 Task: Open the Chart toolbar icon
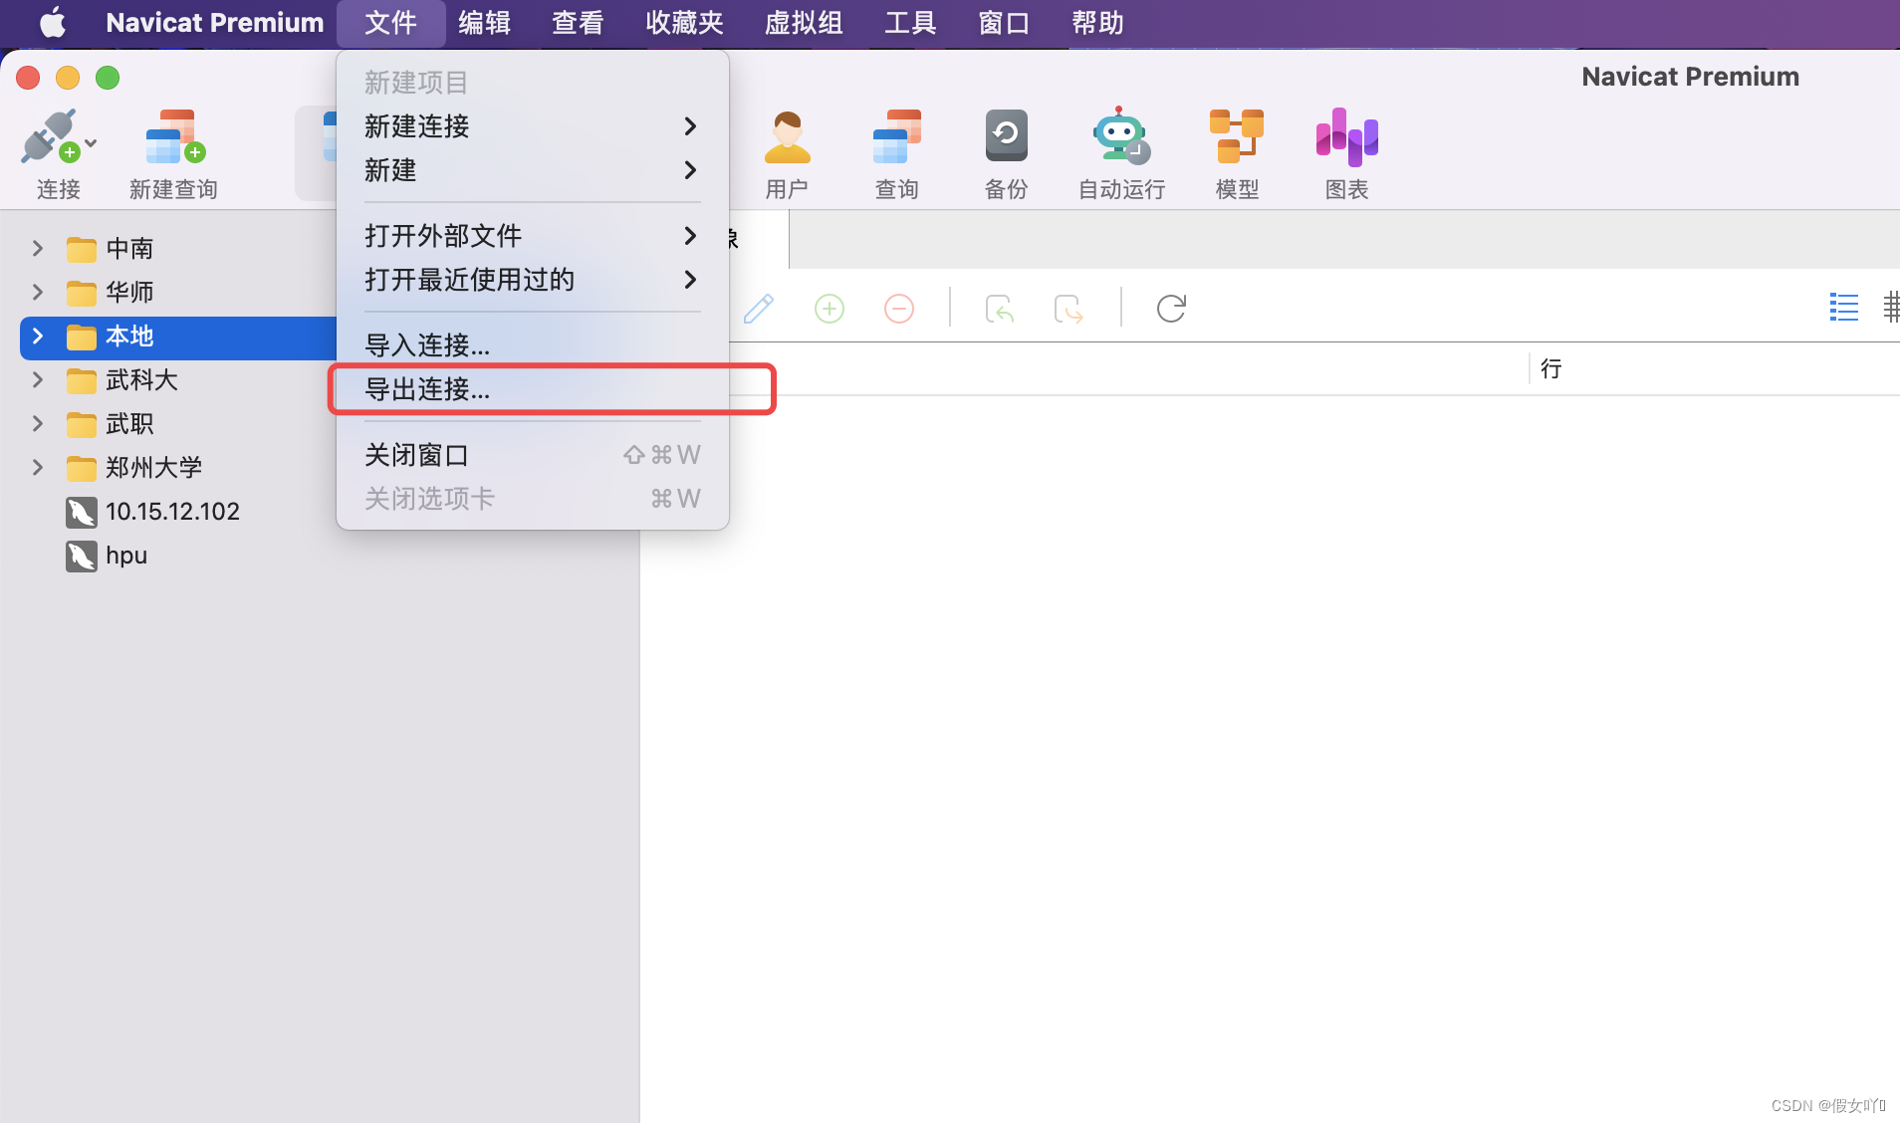click(x=1346, y=136)
